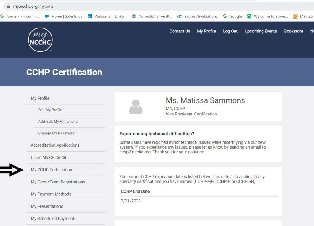Open My CCHP Certification in sidebar
314x226 pixels.
pos(51,170)
